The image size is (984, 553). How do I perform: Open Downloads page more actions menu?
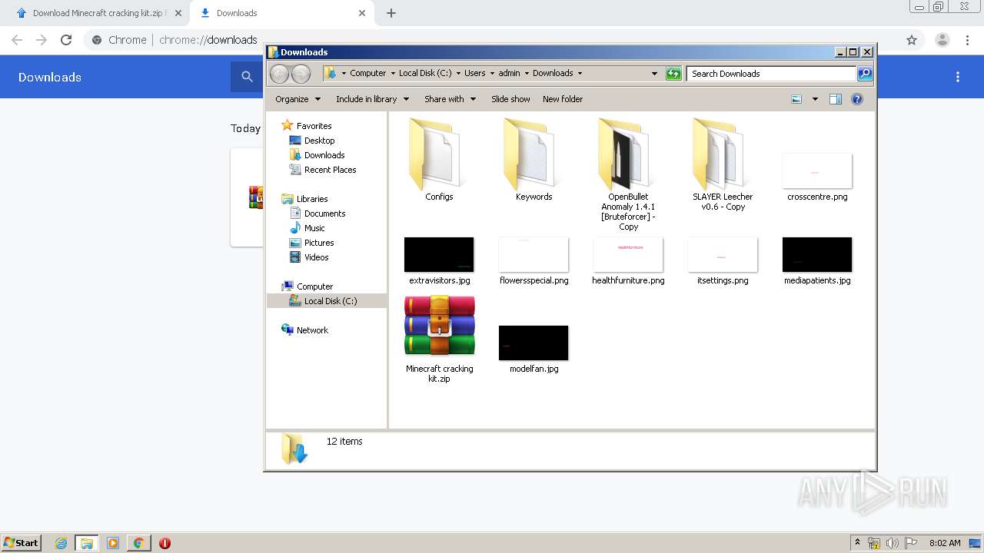click(958, 77)
